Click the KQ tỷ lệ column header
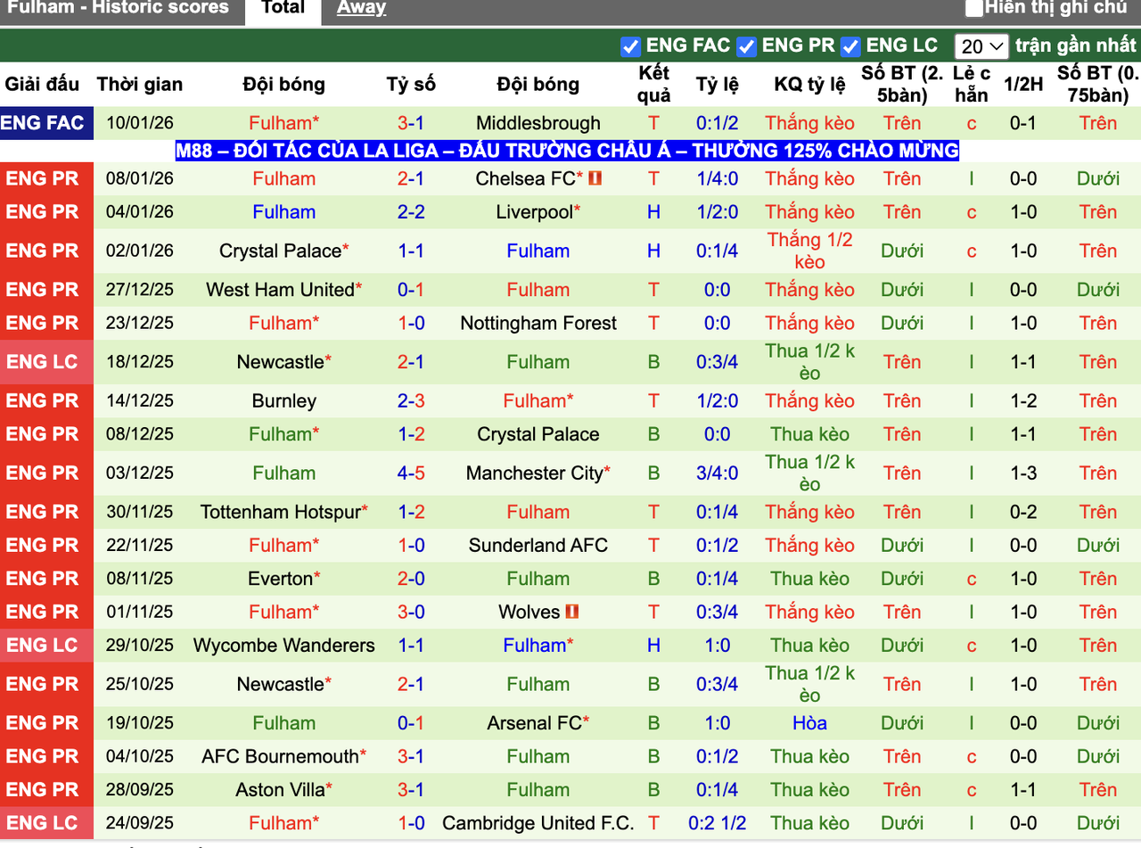The image size is (1141, 848). pyautogui.click(x=809, y=85)
